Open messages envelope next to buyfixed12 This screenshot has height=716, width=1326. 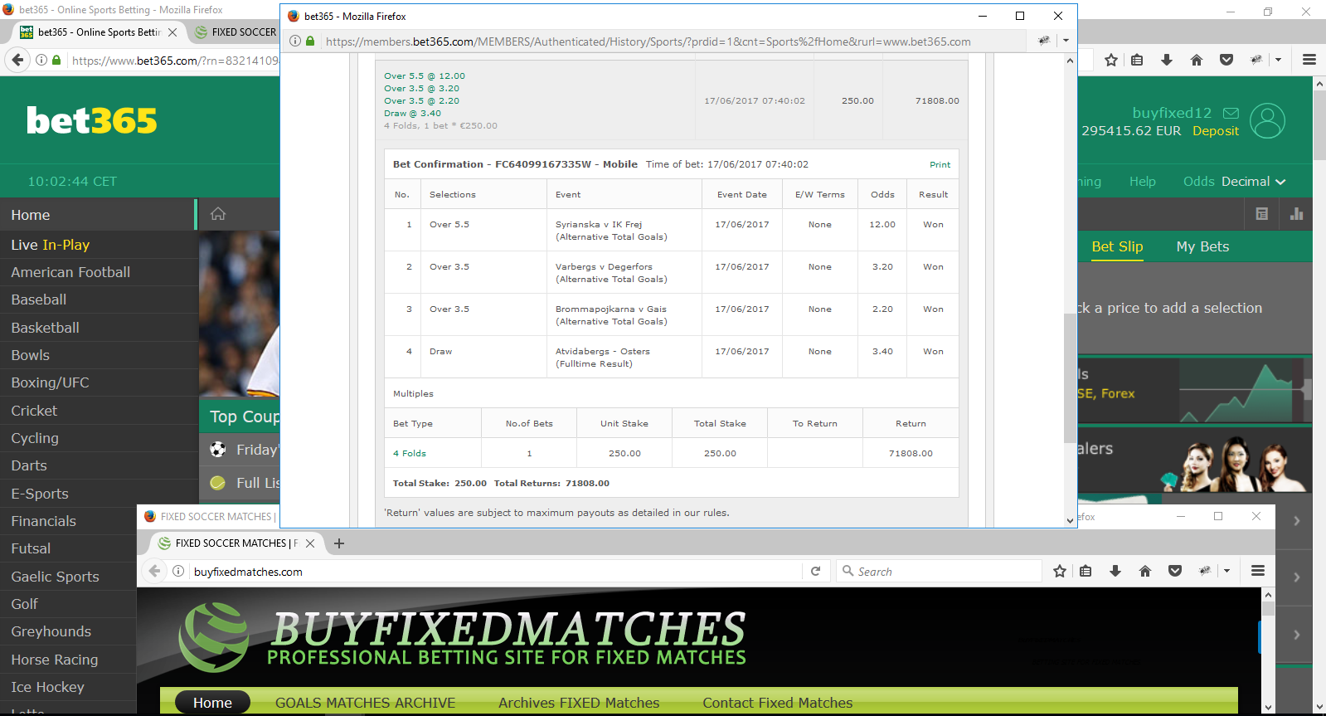pos(1231,113)
